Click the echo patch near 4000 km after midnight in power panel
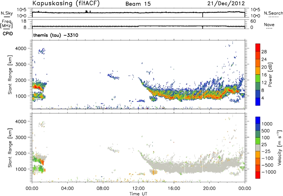 click(x=42, y=51)
